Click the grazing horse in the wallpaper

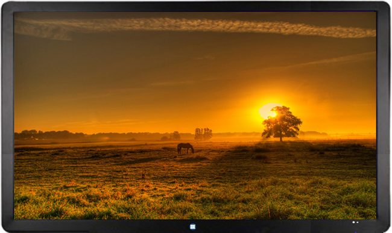pyautogui.click(x=186, y=148)
